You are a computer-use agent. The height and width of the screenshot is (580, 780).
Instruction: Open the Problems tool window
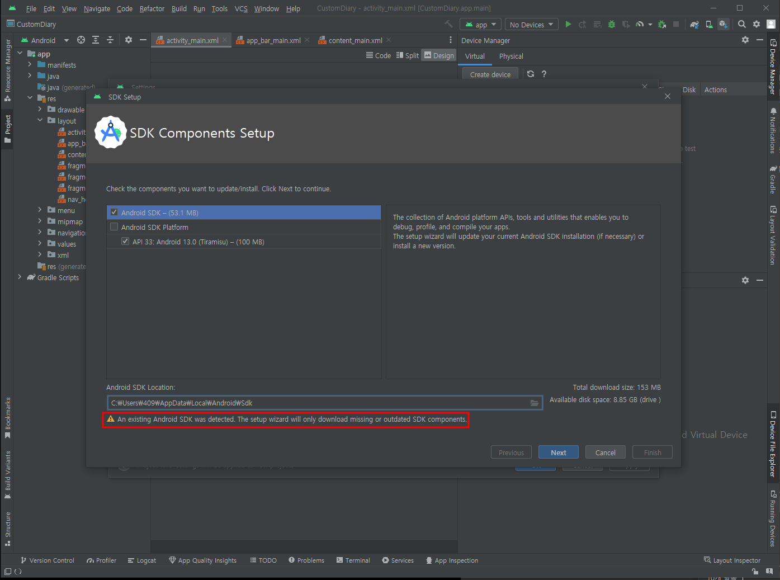click(x=306, y=560)
